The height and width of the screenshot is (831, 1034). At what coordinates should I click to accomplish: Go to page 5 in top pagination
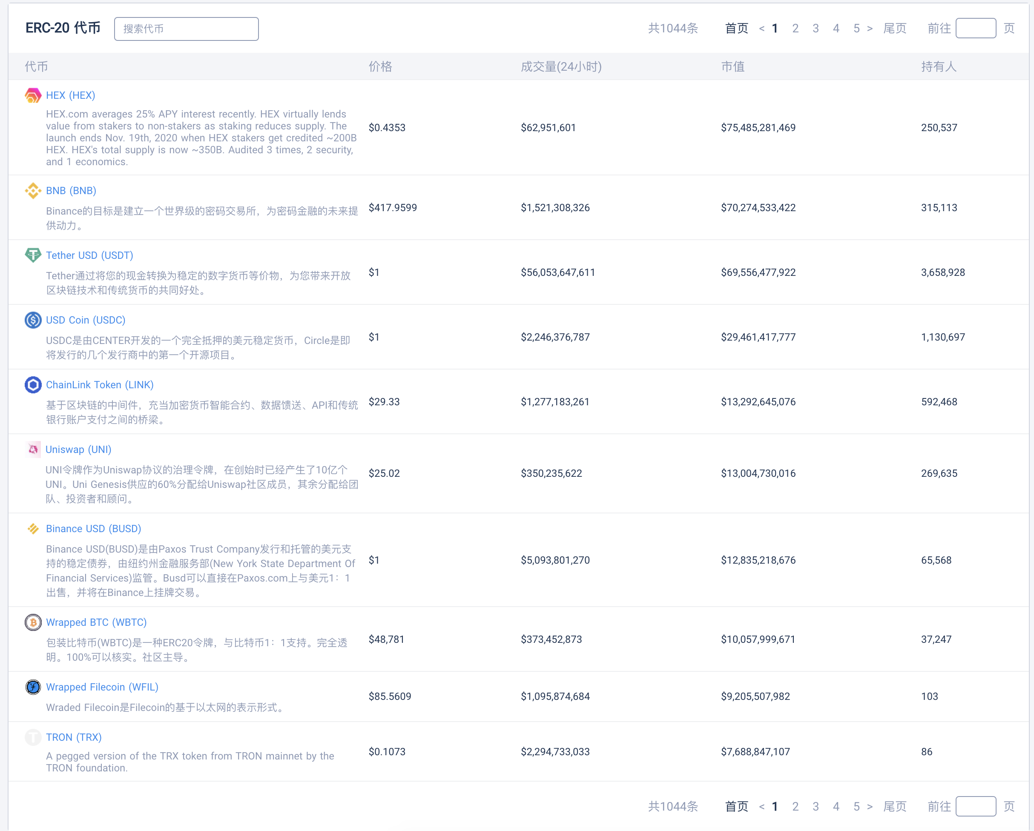pos(856,28)
